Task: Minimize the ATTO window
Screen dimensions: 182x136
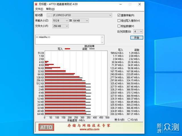Action: 121,4
